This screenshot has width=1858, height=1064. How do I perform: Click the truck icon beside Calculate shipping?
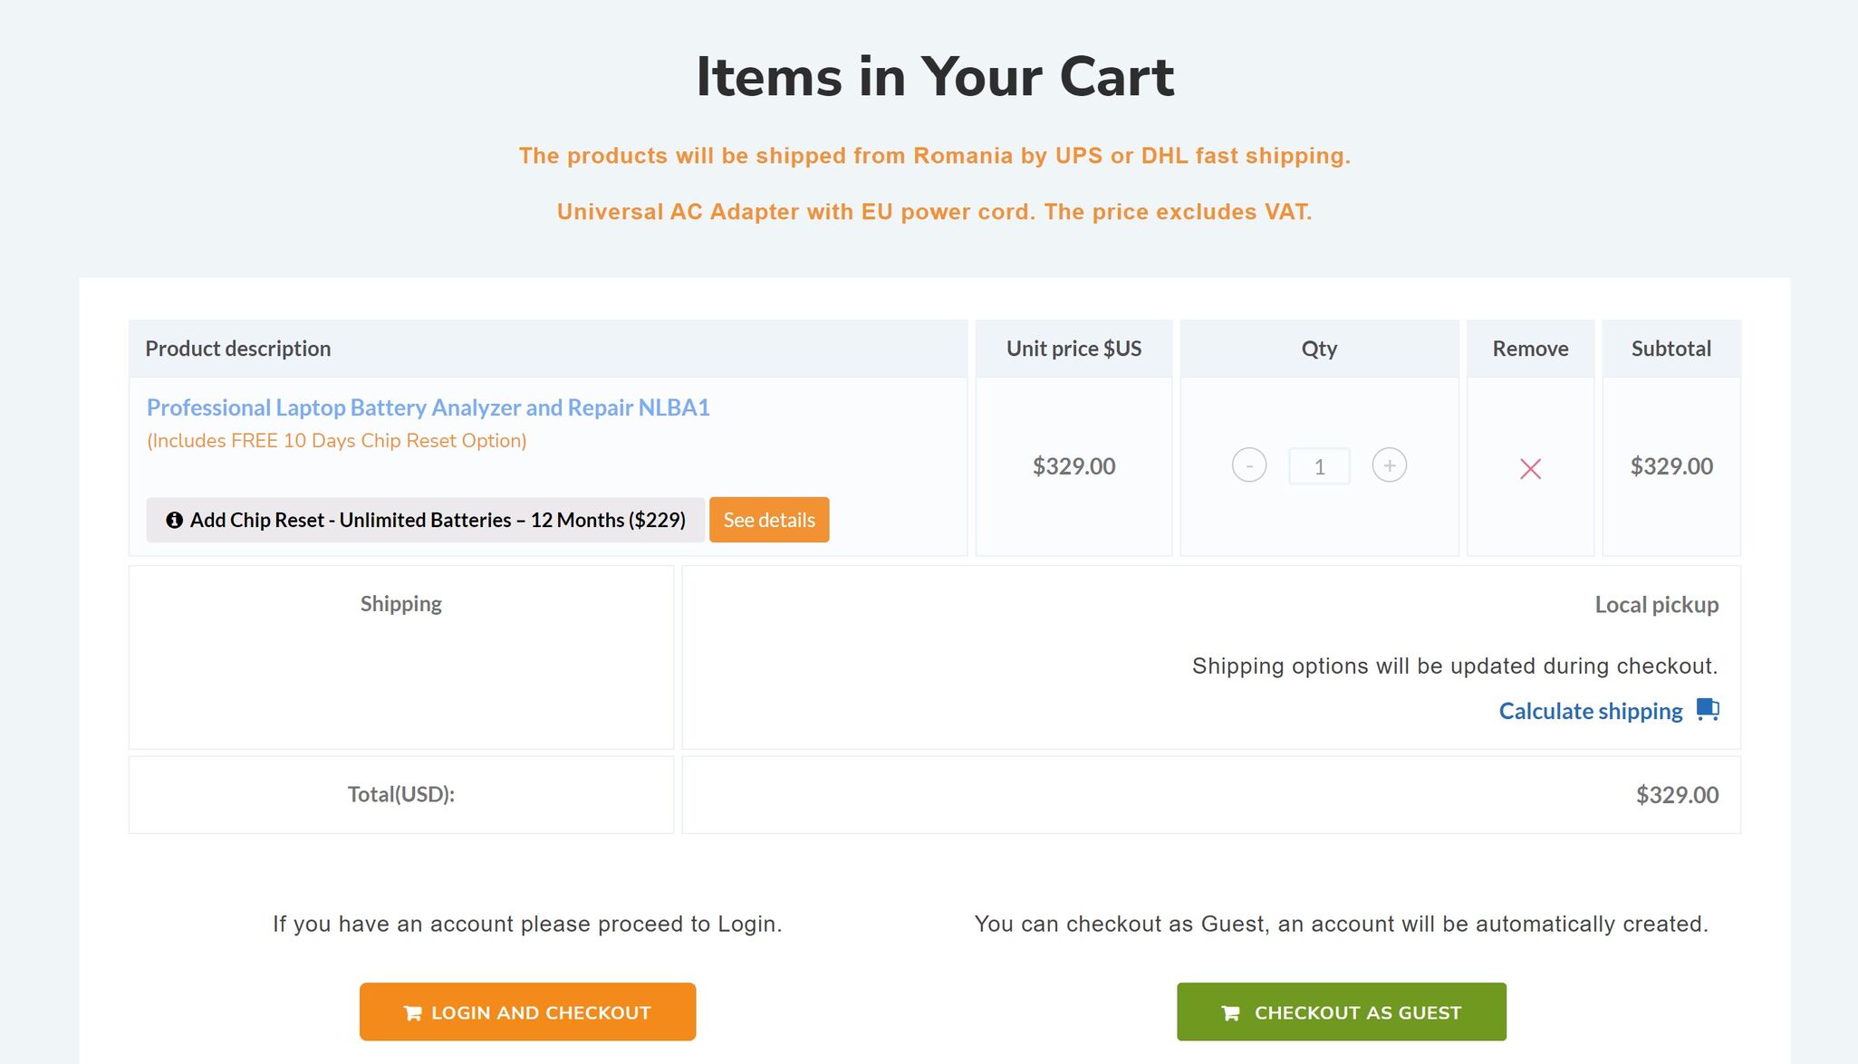[x=1708, y=709]
